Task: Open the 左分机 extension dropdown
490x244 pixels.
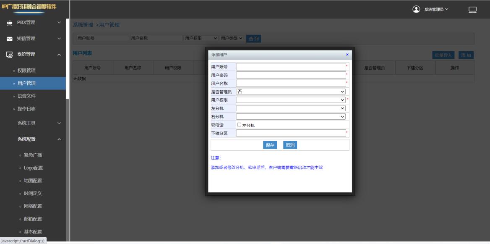Action: coord(291,108)
